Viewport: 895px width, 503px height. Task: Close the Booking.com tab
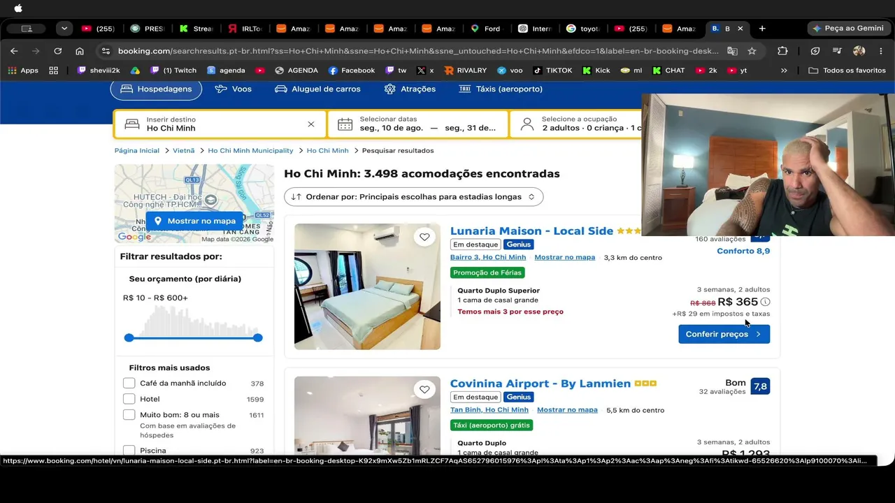(x=740, y=29)
